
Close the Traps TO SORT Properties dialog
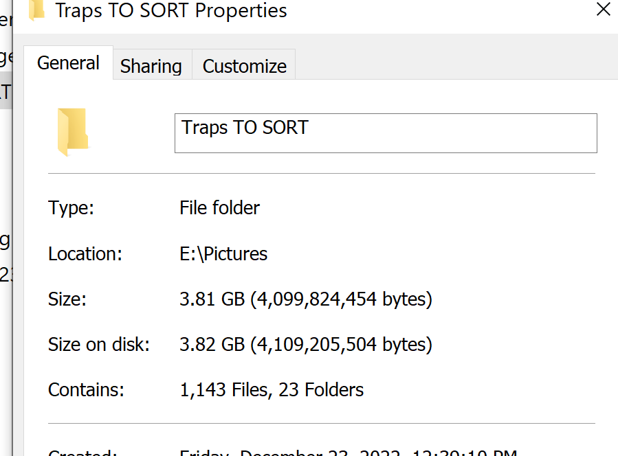tap(603, 10)
